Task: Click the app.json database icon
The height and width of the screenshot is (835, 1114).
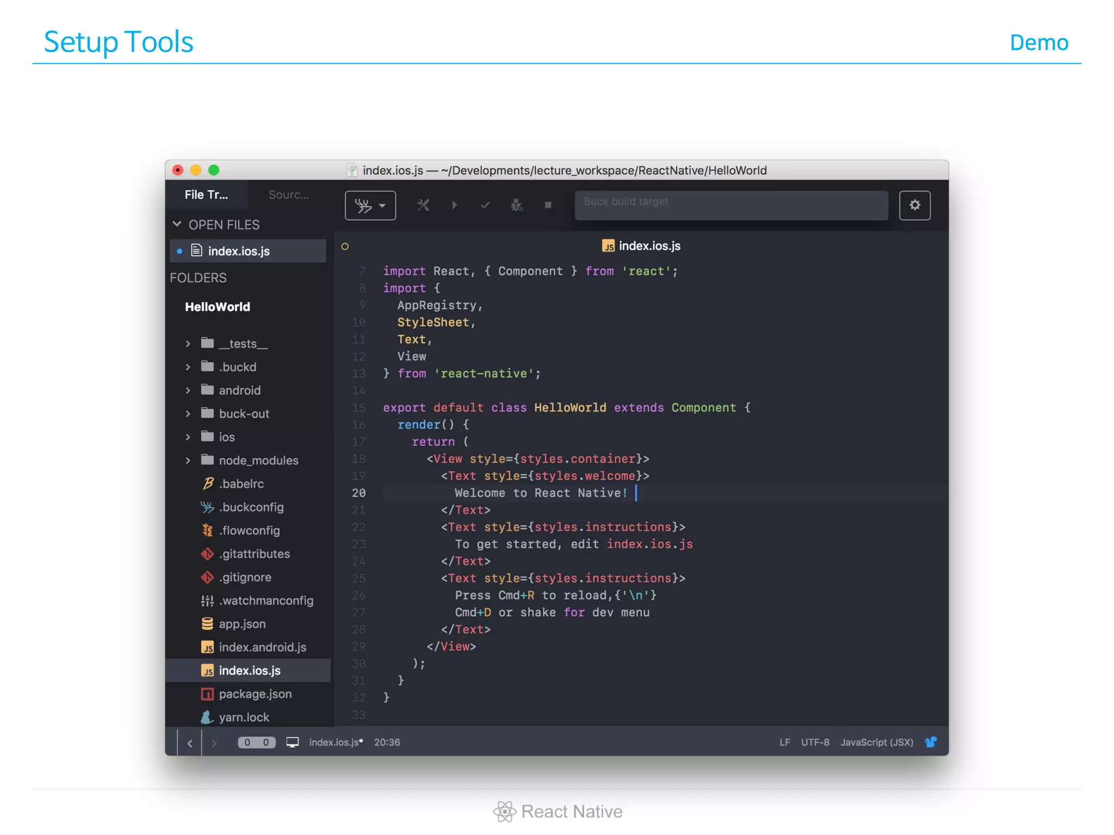Action: 207,624
